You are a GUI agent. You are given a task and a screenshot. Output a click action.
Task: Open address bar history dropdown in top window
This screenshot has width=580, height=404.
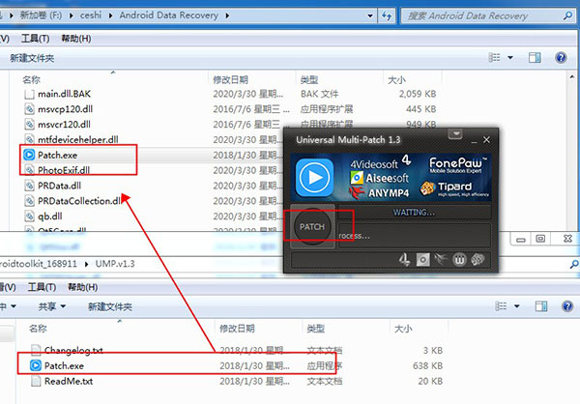(370, 15)
